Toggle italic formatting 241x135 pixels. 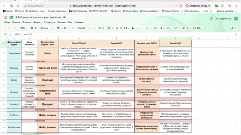coord(113,28)
